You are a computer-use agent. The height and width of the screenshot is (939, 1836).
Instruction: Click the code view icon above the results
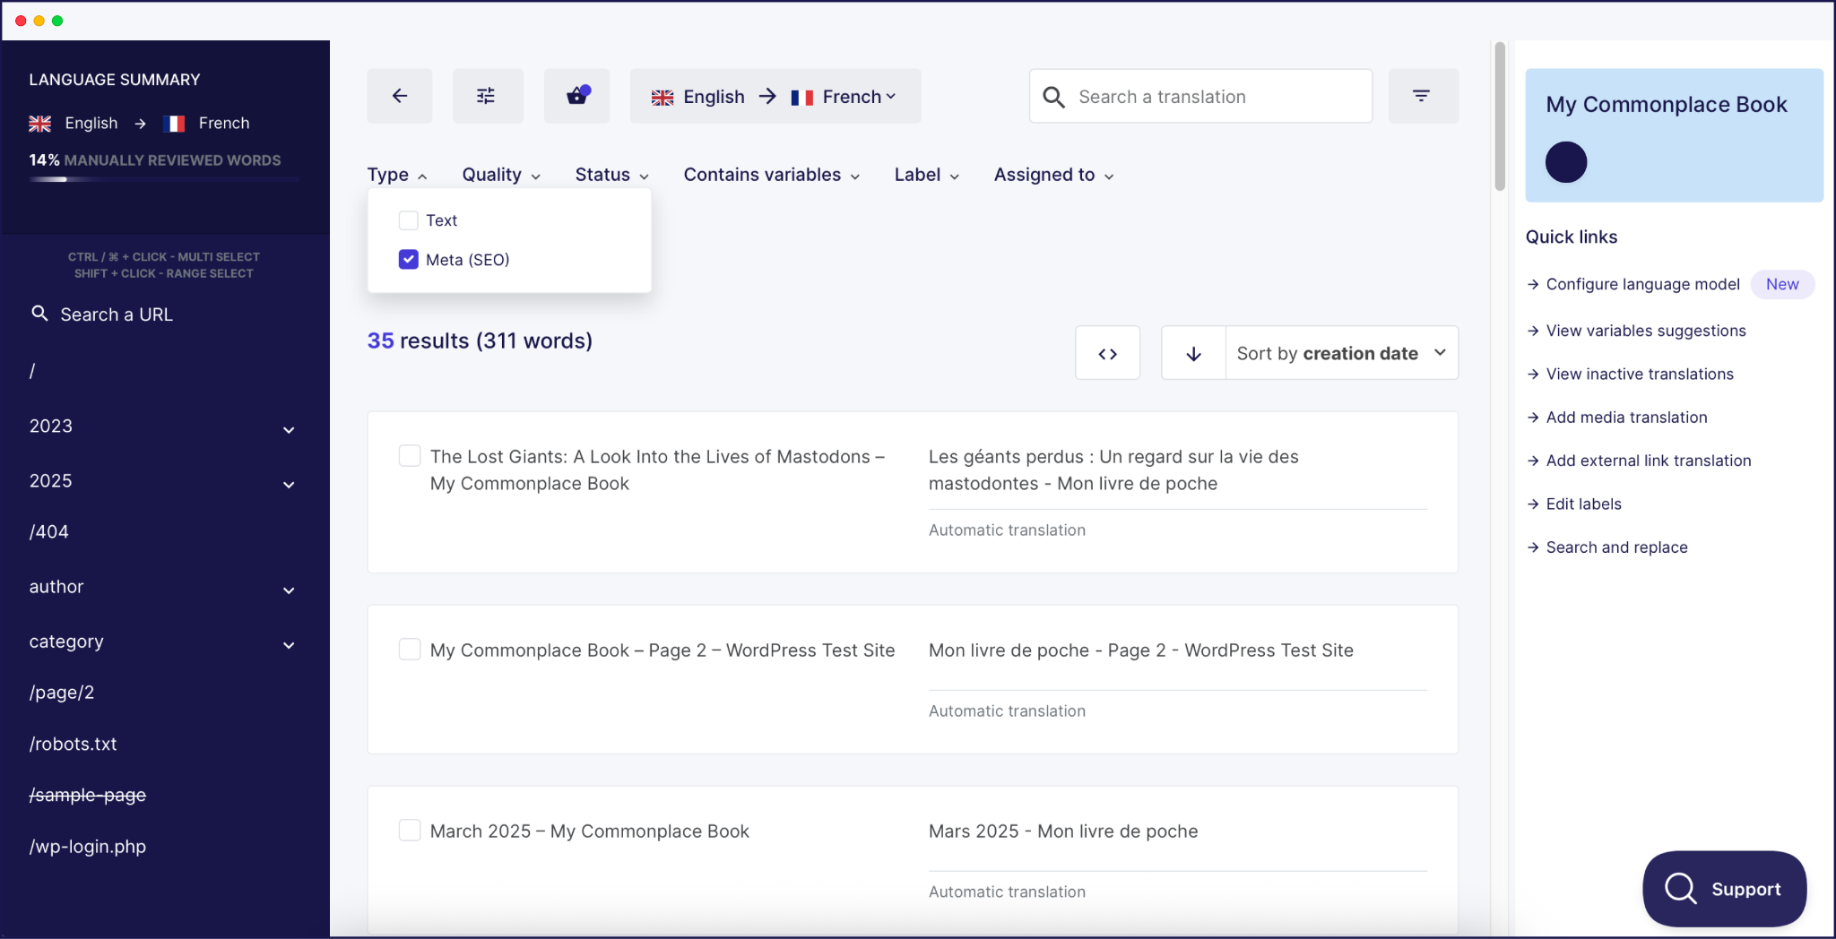click(1107, 352)
